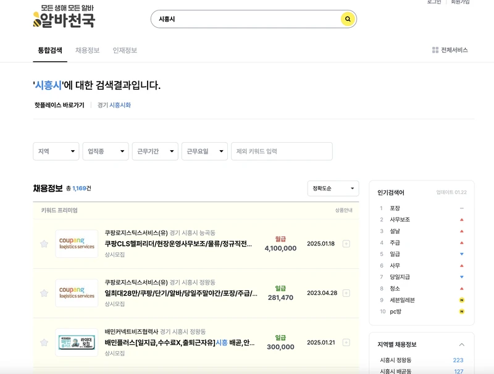The image size is (494, 374).
Task: Open the 지역 filter dropdown
Action: click(56, 151)
